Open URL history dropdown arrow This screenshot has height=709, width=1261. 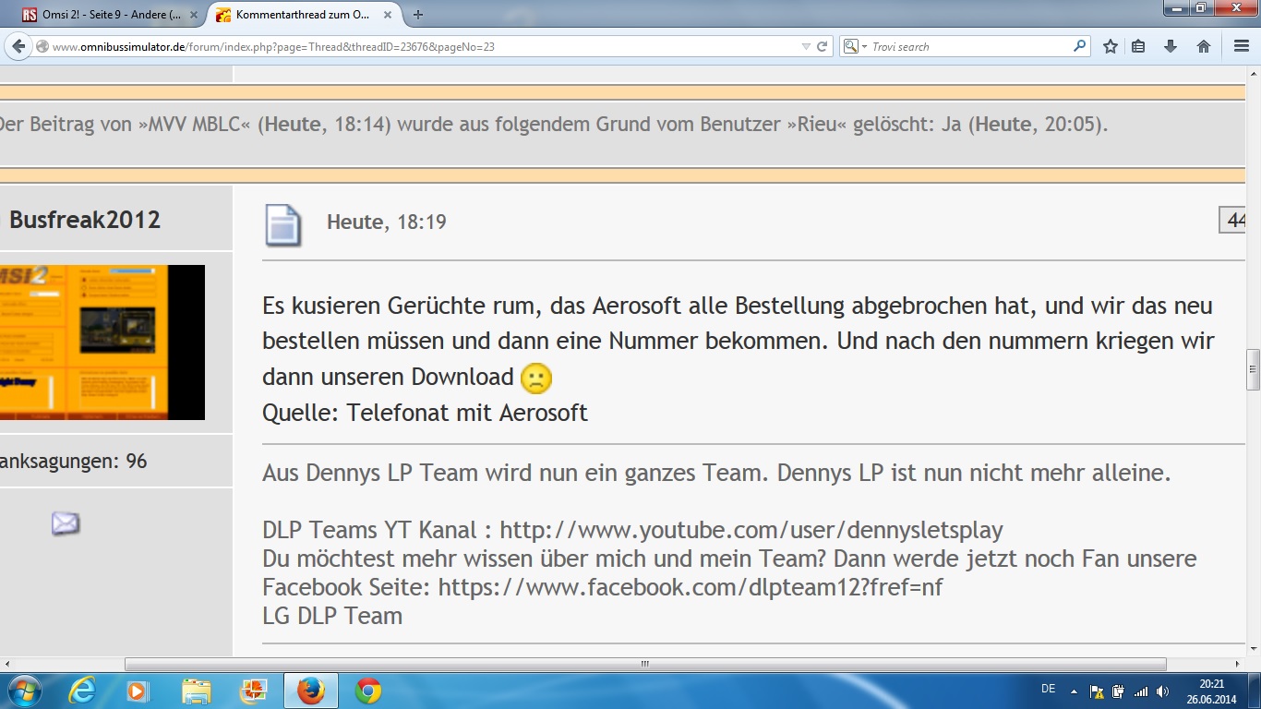pyautogui.click(x=806, y=46)
